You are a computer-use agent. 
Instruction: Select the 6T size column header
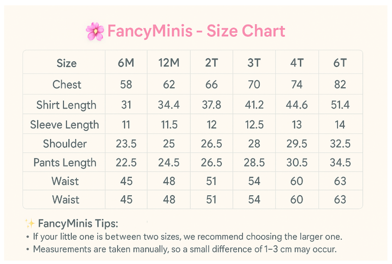click(340, 63)
